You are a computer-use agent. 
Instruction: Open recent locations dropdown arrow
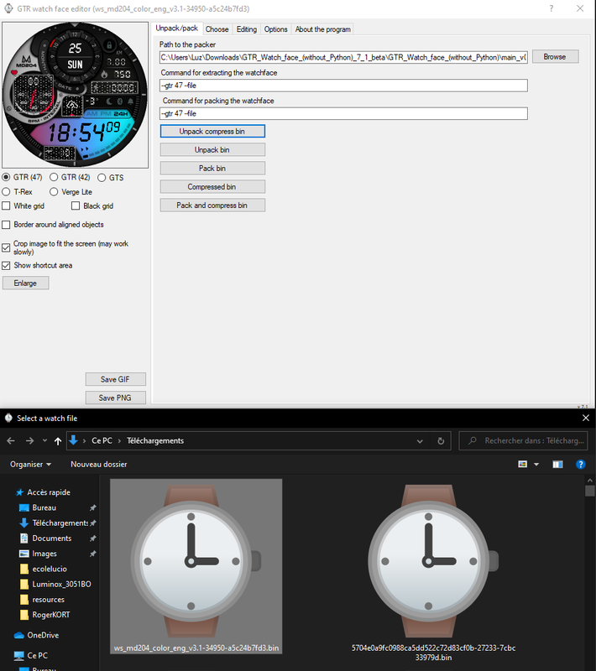click(44, 441)
